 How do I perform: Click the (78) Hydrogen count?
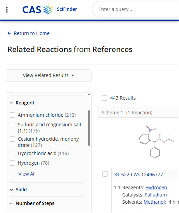[x=45, y=163]
